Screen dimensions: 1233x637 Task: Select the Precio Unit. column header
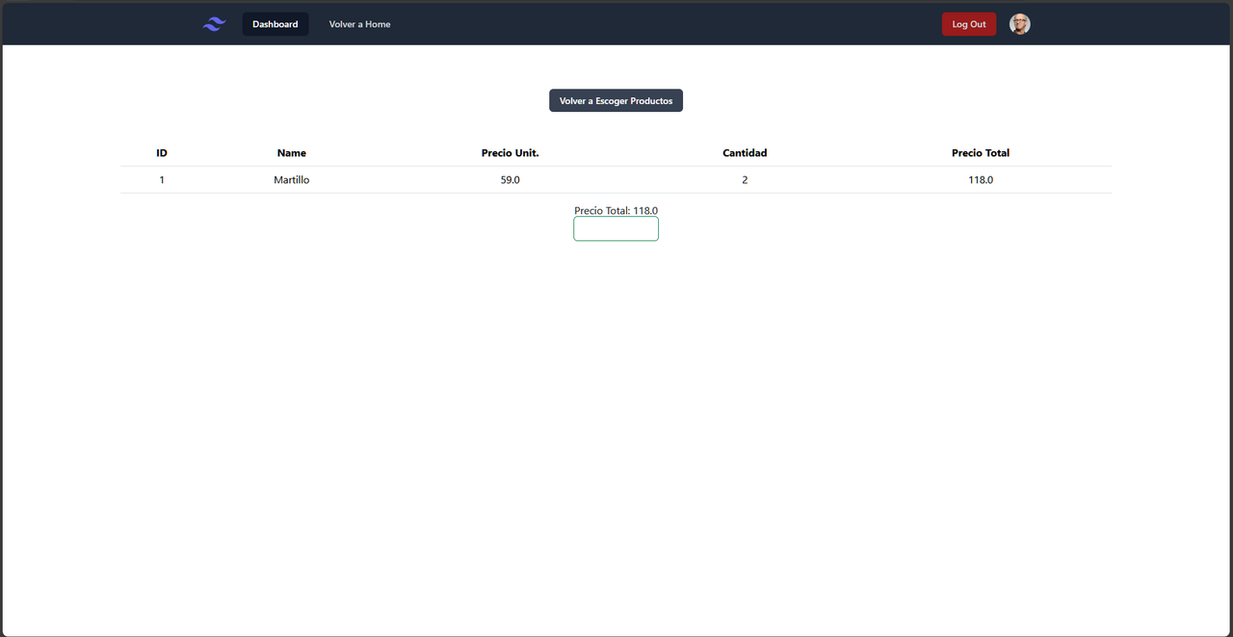(510, 152)
